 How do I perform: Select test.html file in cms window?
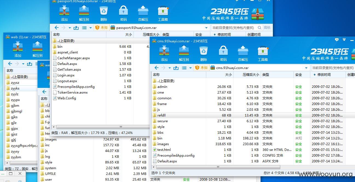pyautogui.click(x=253, y=150)
